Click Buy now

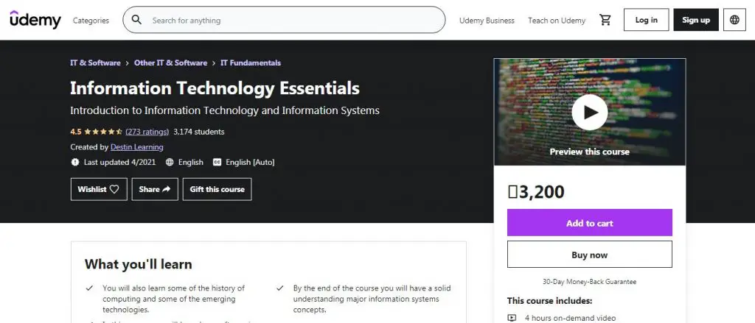(589, 255)
